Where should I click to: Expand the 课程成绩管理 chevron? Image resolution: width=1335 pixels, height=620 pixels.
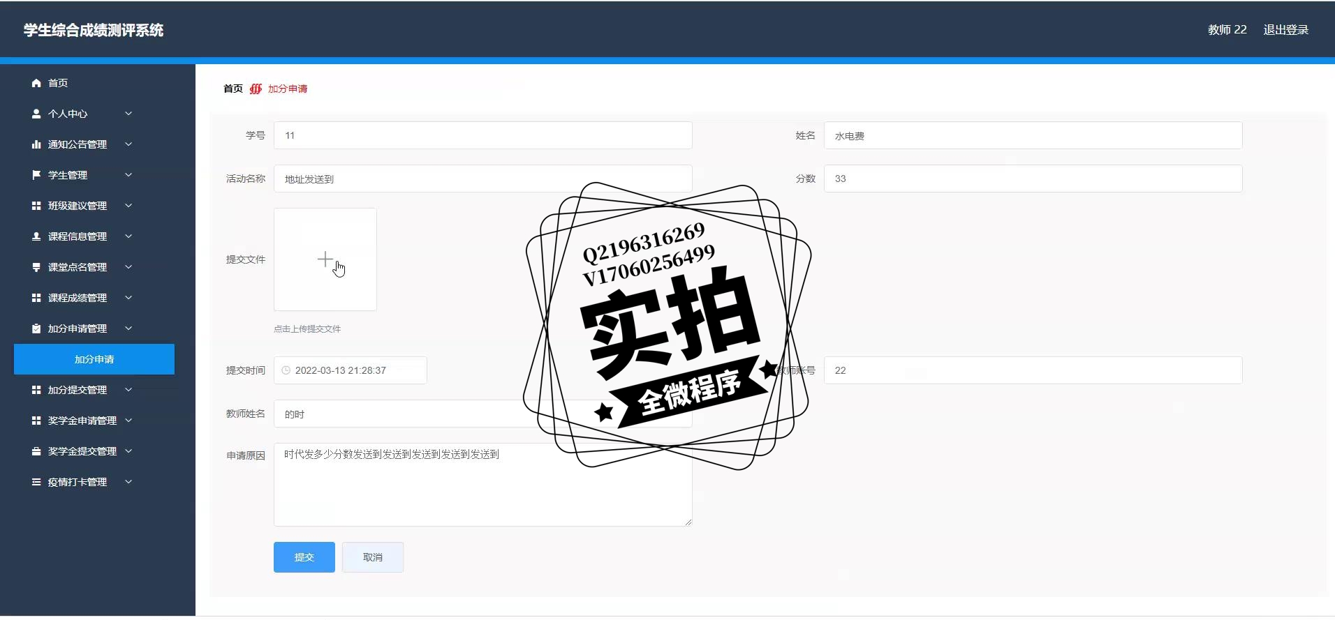(128, 298)
